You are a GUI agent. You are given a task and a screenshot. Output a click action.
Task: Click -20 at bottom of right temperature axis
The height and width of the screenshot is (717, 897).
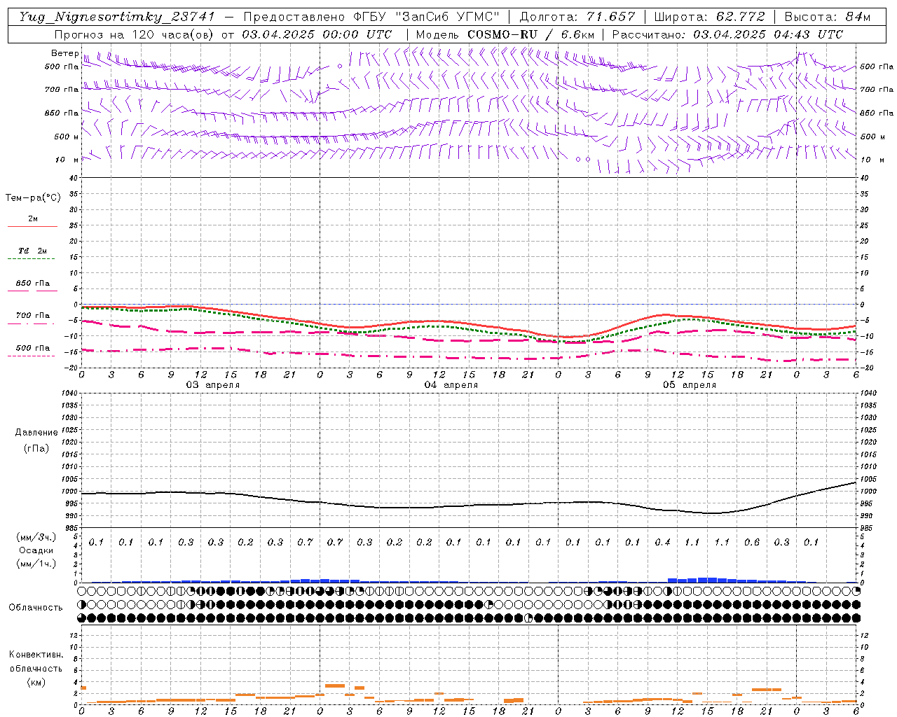pos(865,368)
